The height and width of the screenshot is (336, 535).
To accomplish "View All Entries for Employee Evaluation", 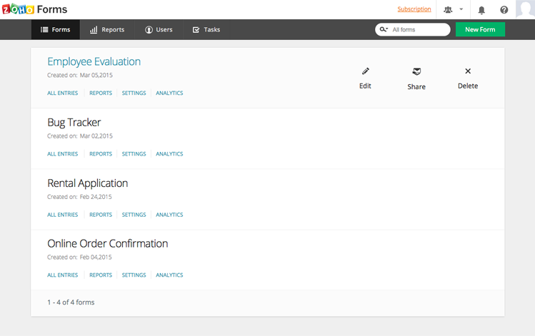I will point(62,93).
